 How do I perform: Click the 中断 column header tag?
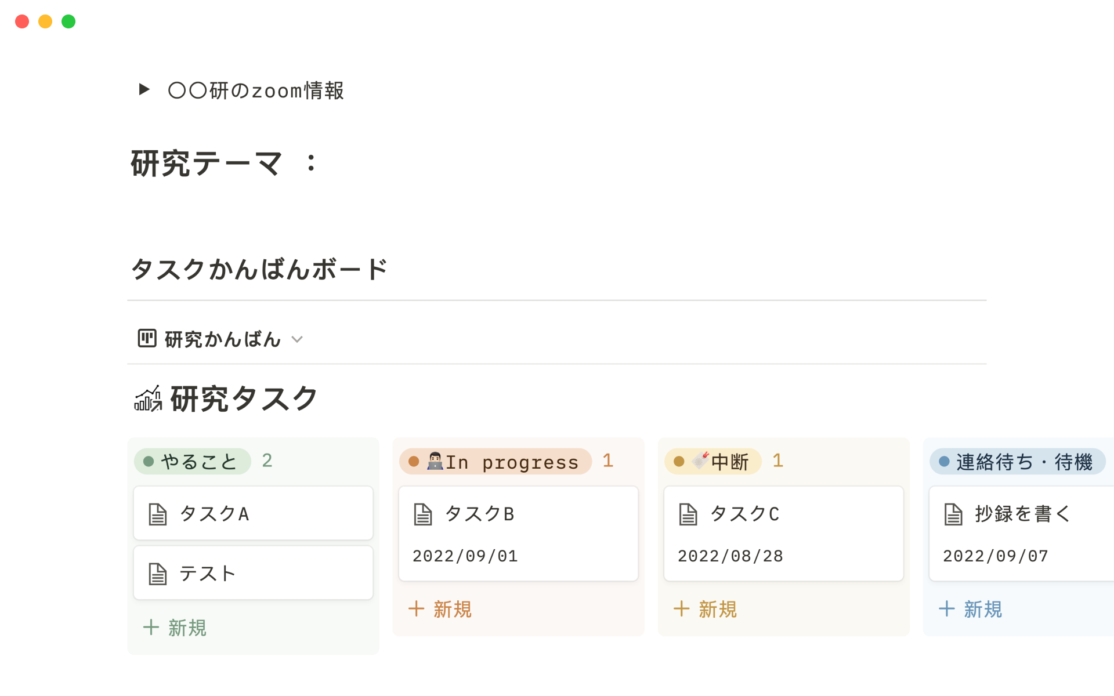click(x=713, y=462)
